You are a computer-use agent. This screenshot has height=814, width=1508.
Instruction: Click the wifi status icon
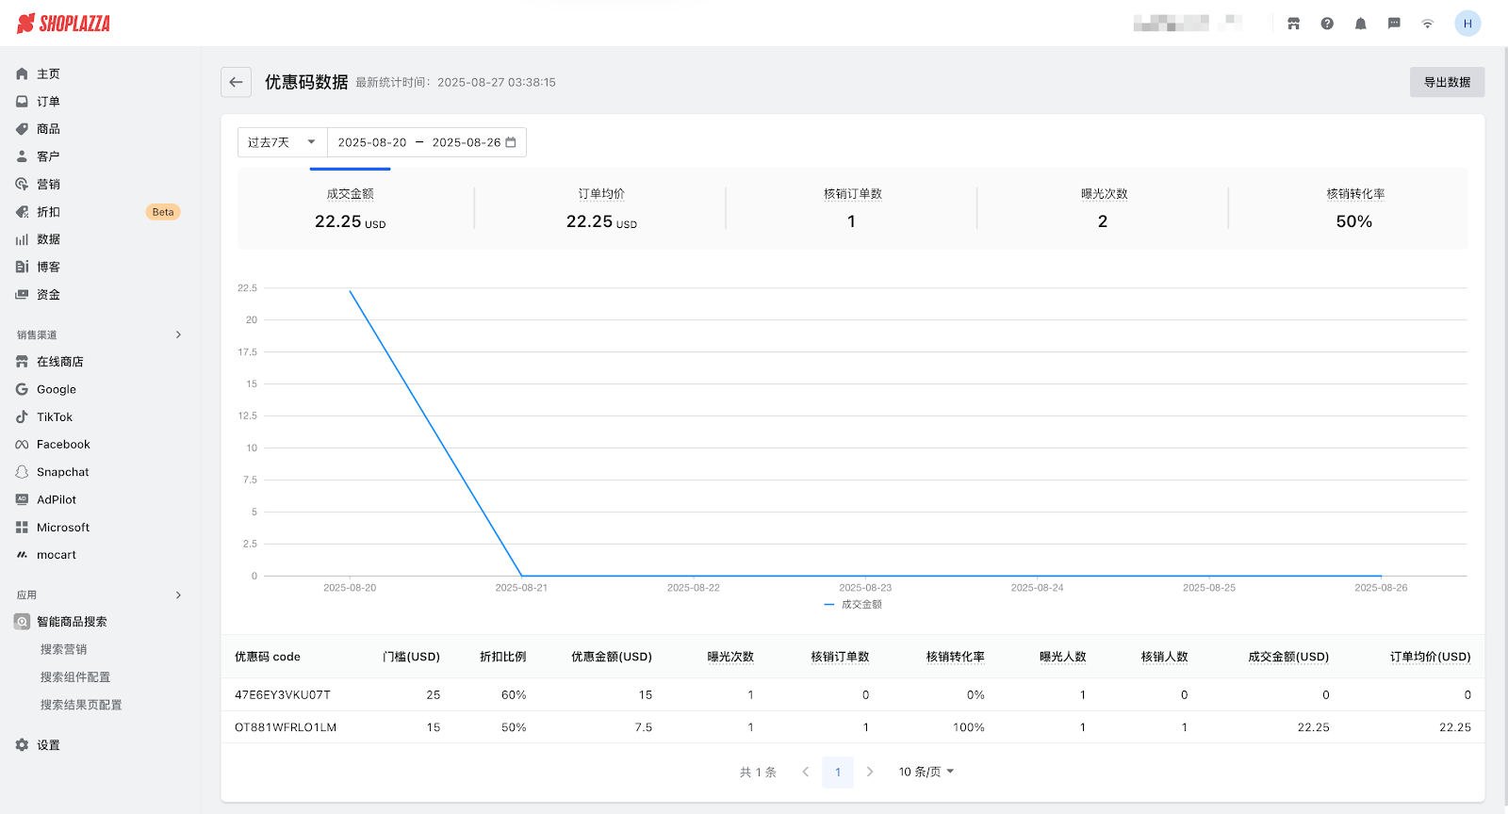coord(1428,24)
